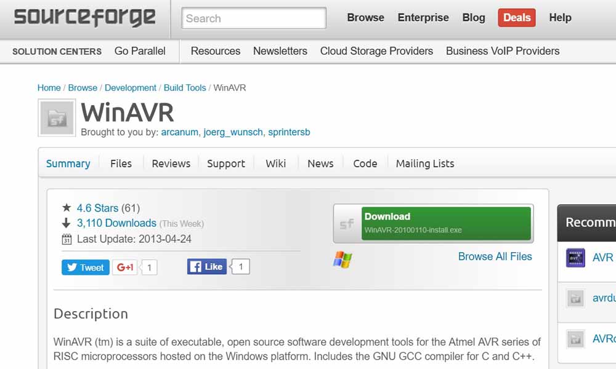Image resolution: width=616 pixels, height=369 pixels.
Task: Open joerg_wunsch's profile link
Action: tap(233, 133)
